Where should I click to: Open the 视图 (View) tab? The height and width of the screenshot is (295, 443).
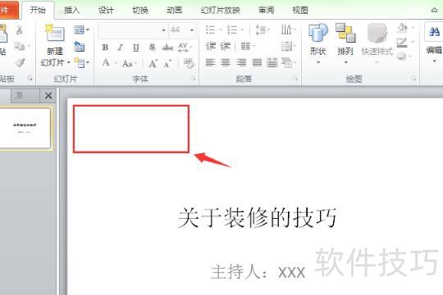pos(300,11)
